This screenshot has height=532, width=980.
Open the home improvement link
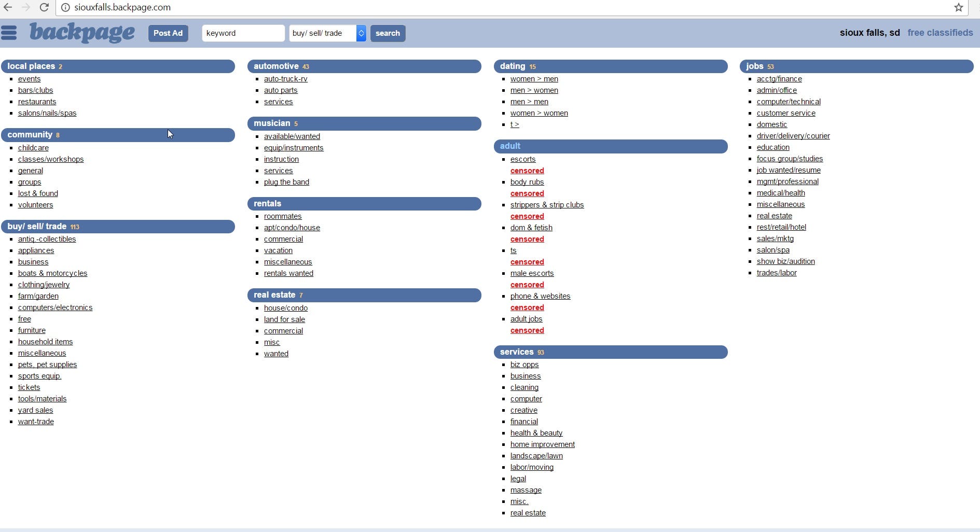(543, 444)
